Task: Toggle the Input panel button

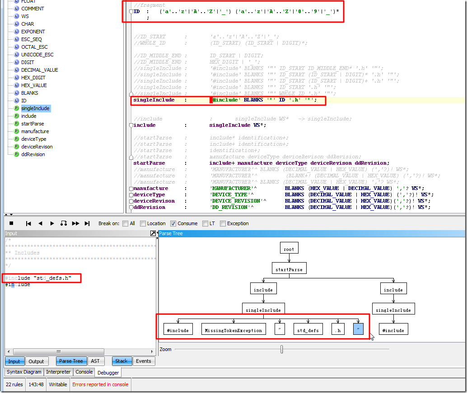Action: click(x=14, y=361)
